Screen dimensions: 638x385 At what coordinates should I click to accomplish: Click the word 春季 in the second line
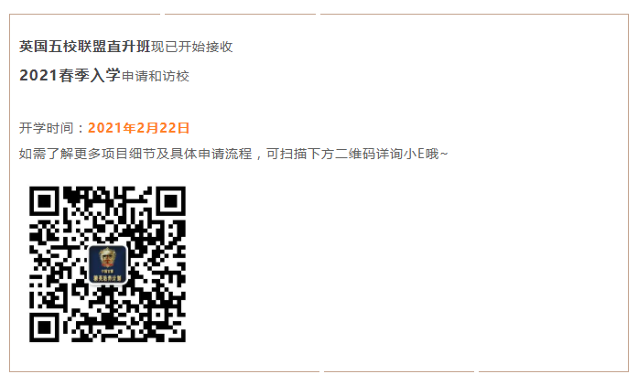[x=73, y=75]
